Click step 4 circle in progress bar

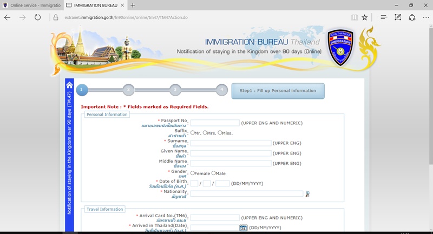point(222,90)
